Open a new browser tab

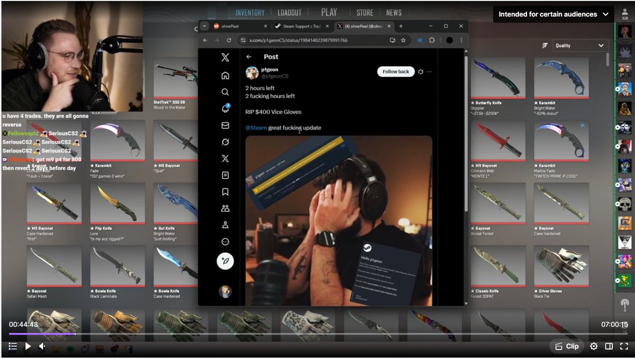point(401,26)
